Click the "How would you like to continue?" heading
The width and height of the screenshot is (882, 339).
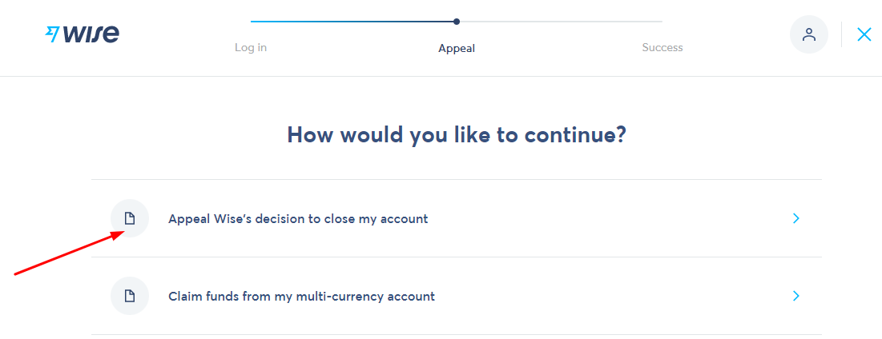coord(457,134)
